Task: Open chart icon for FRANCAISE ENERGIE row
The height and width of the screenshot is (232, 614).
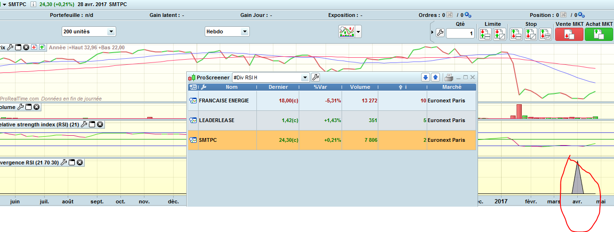Action: tap(193, 101)
